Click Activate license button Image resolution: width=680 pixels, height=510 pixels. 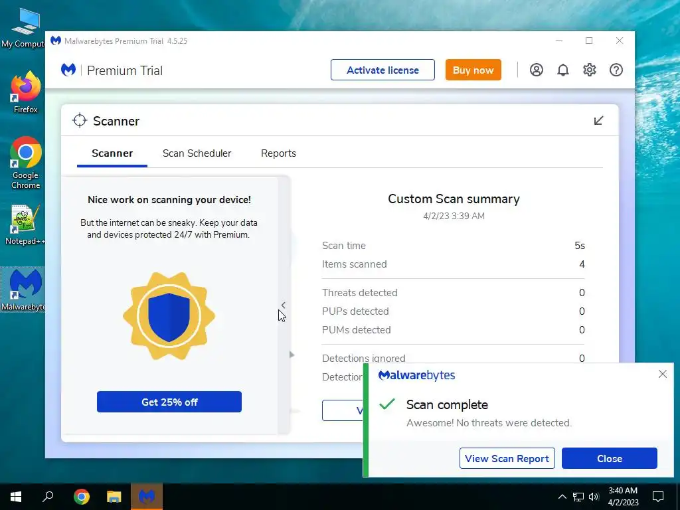(x=382, y=70)
